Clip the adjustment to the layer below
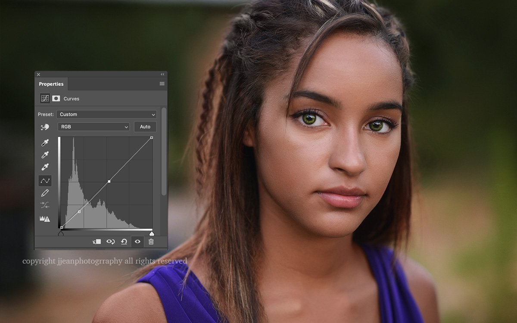This screenshot has height=323, width=517. click(x=97, y=242)
